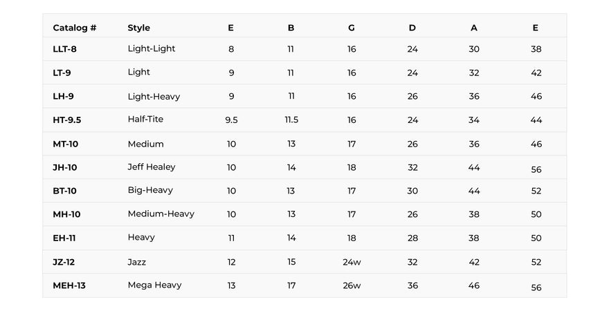The image size is (609, 311).
Task: Click the EH-11 catalog entry
Action: tap(64, 238)
